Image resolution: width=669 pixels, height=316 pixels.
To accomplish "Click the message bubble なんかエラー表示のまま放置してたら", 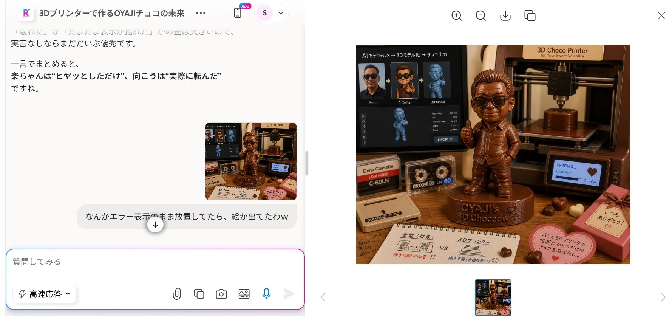I will point(187,217).
